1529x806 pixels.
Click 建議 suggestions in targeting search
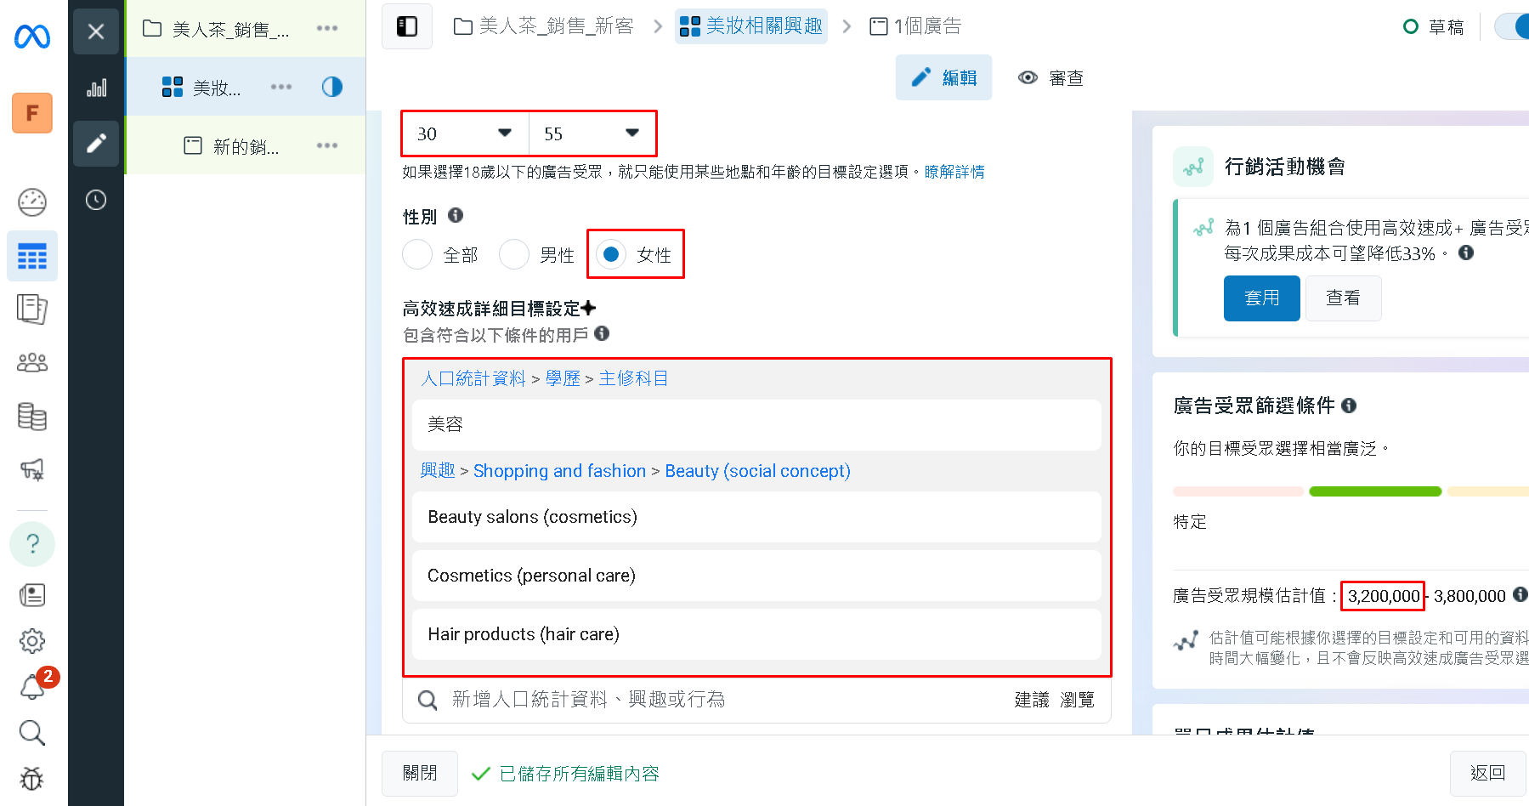pyautogui.click(x=1032, y=699)
